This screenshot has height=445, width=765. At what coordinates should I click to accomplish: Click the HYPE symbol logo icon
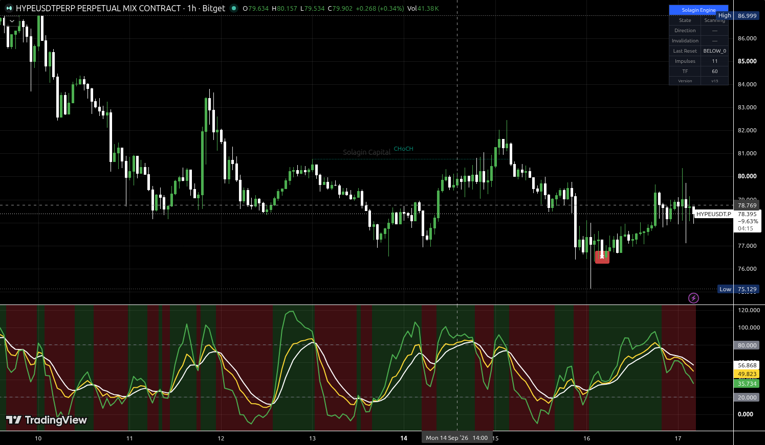point(9,8)
